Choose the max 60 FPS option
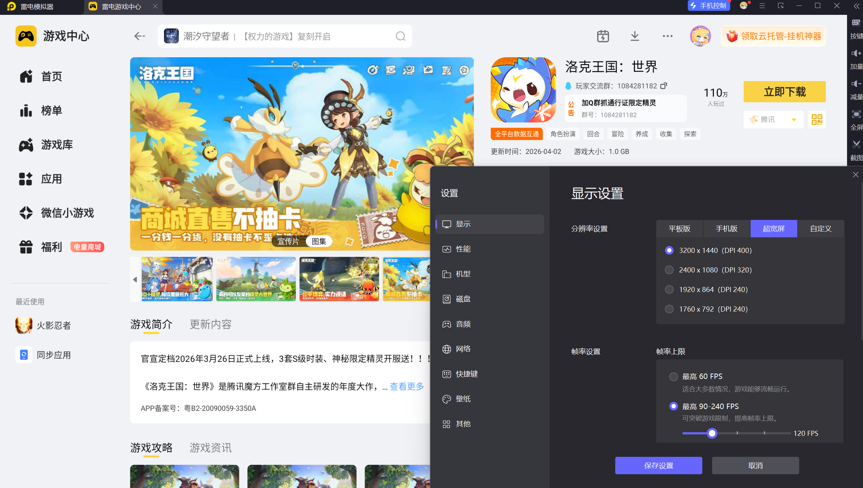This screenshot has width=863, height=488. click(x=674, y=377)
